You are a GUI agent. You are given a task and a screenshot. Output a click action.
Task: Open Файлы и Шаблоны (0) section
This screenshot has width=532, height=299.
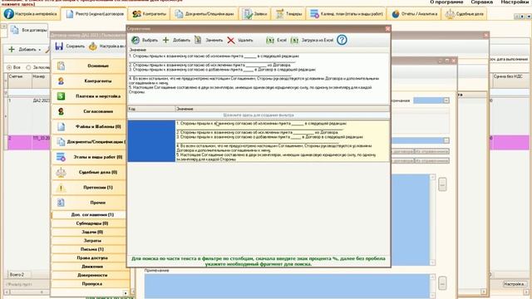click(89, 126)
